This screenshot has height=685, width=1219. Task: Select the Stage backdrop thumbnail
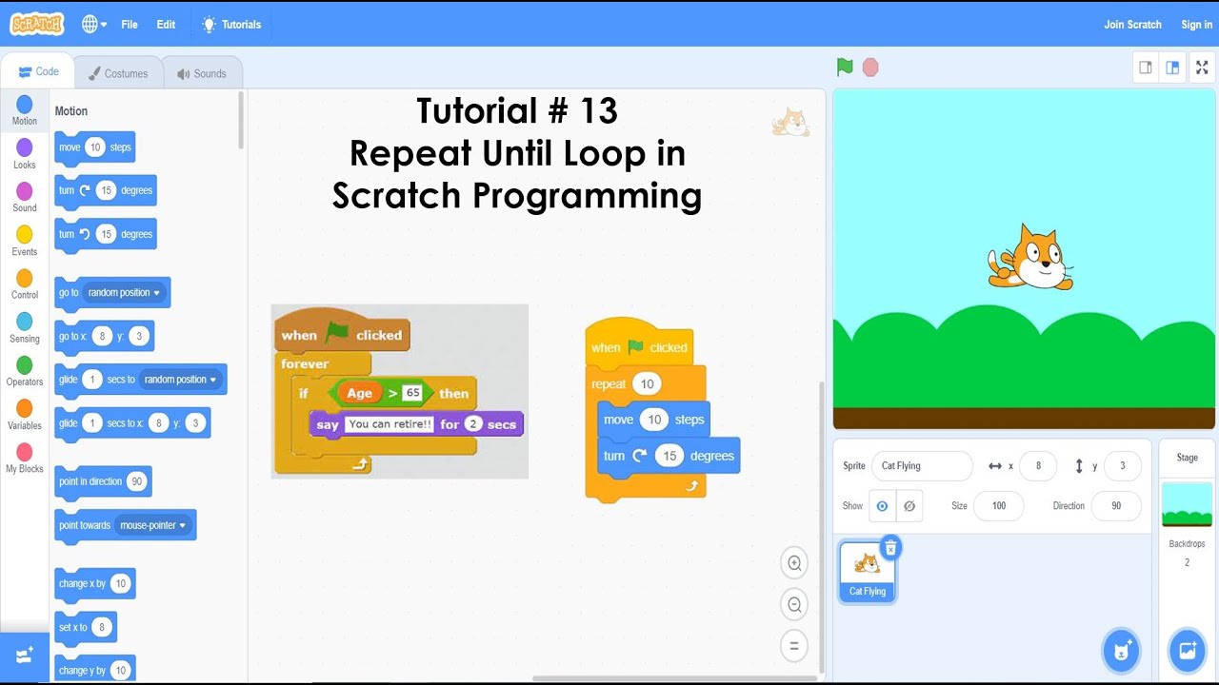1187,504
